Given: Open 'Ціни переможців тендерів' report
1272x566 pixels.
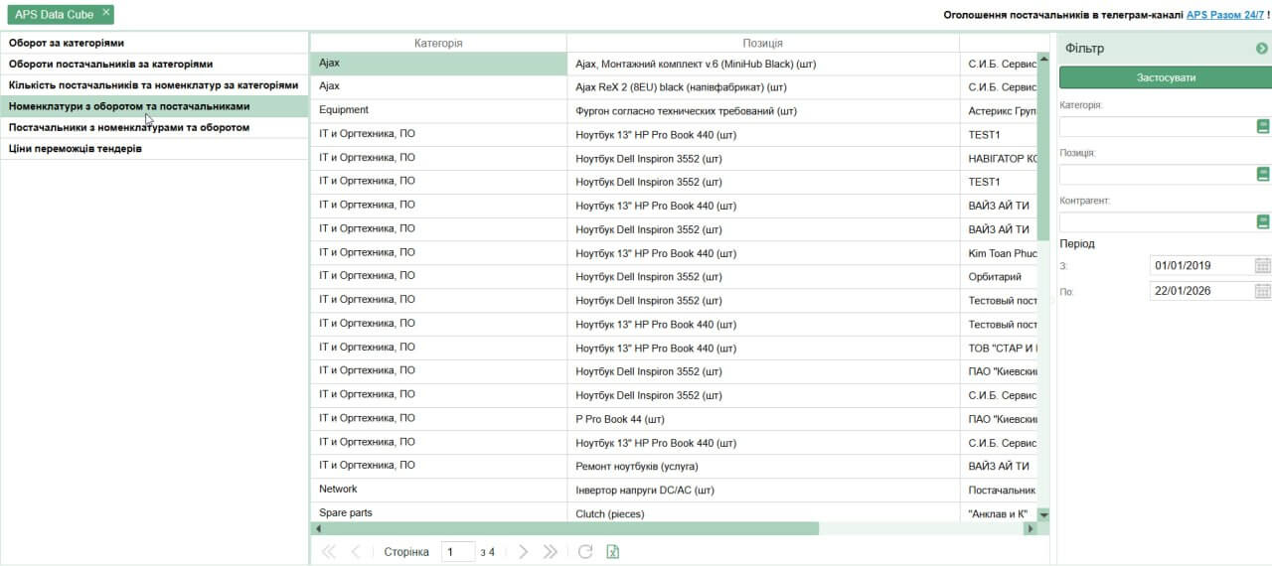Looking at the screenshot, I should pyautogui.click(x=76, y=149).
